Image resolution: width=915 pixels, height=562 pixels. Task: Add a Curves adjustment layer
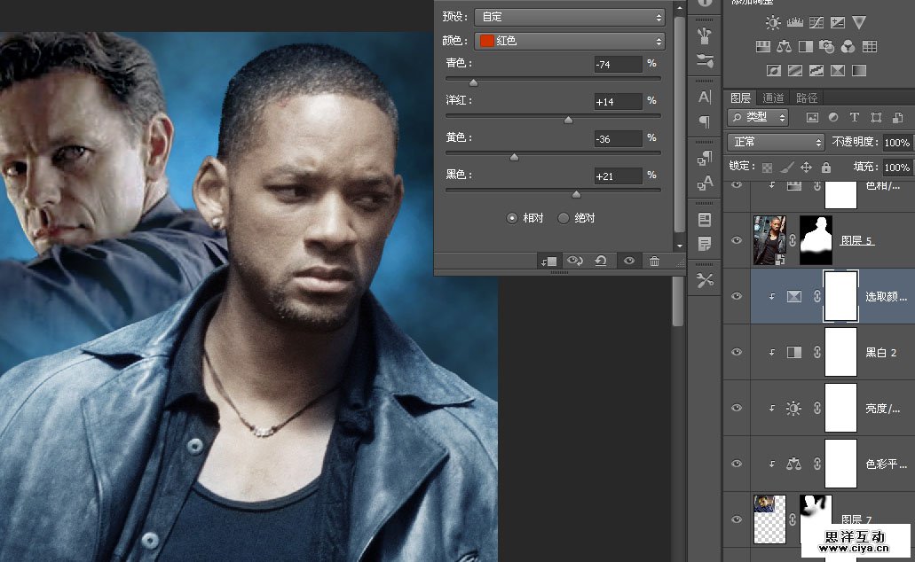coord(816,23)
